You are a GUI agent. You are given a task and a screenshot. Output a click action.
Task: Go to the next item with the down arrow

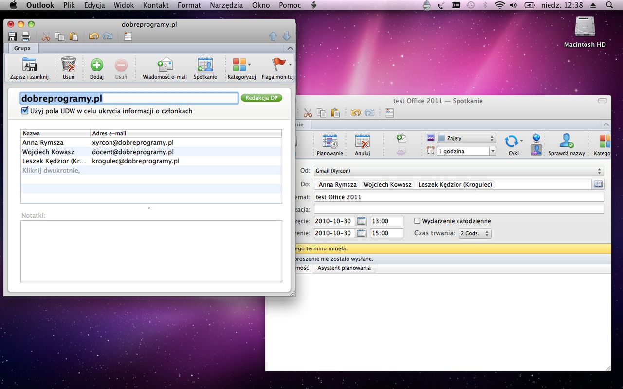click(287, 36)
